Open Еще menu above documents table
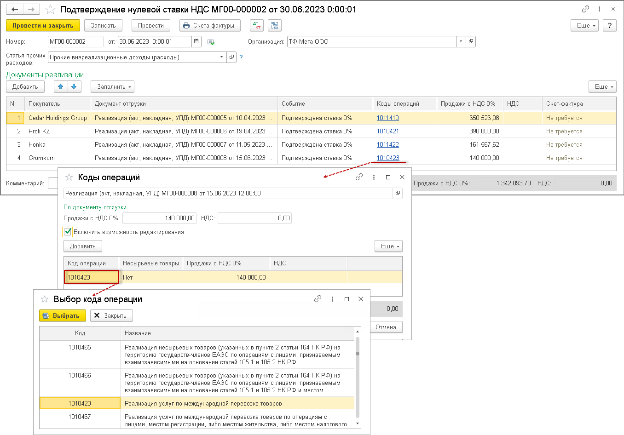This screenshot has height=435, width=624. (602, 86)
